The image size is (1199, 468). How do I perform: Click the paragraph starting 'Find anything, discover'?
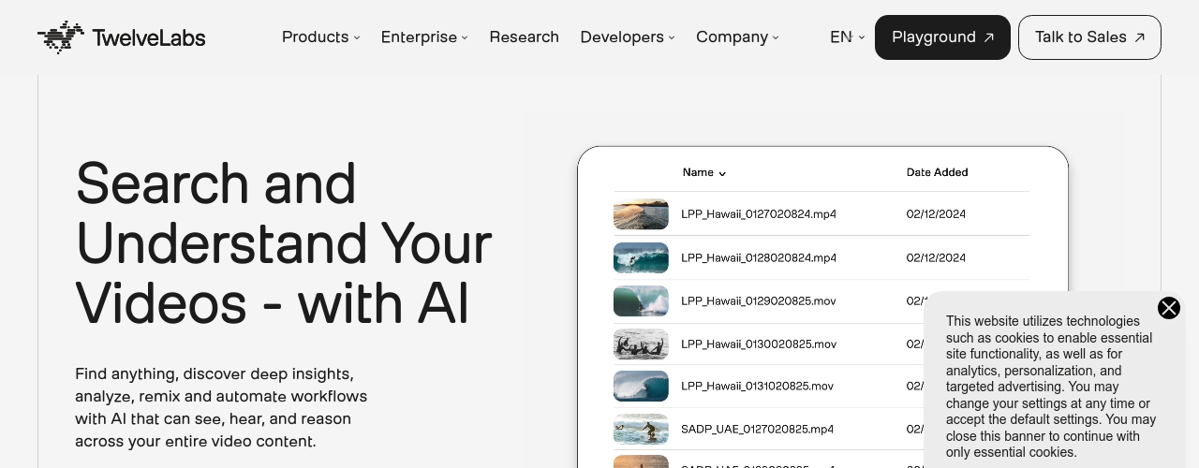(221, 407)
